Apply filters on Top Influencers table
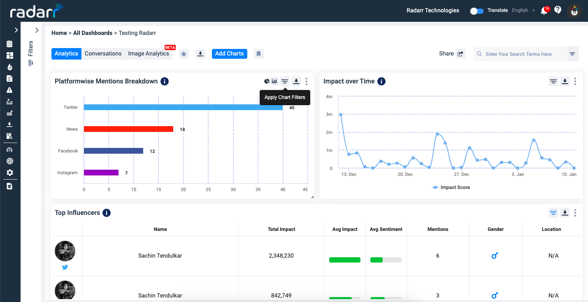Image resolution: width=588 pixels, height=302 pixels. tap(553, 213)
